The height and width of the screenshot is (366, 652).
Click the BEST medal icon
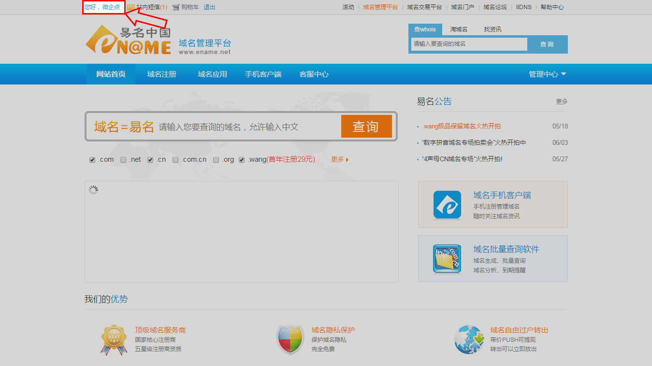click(114, 340)
